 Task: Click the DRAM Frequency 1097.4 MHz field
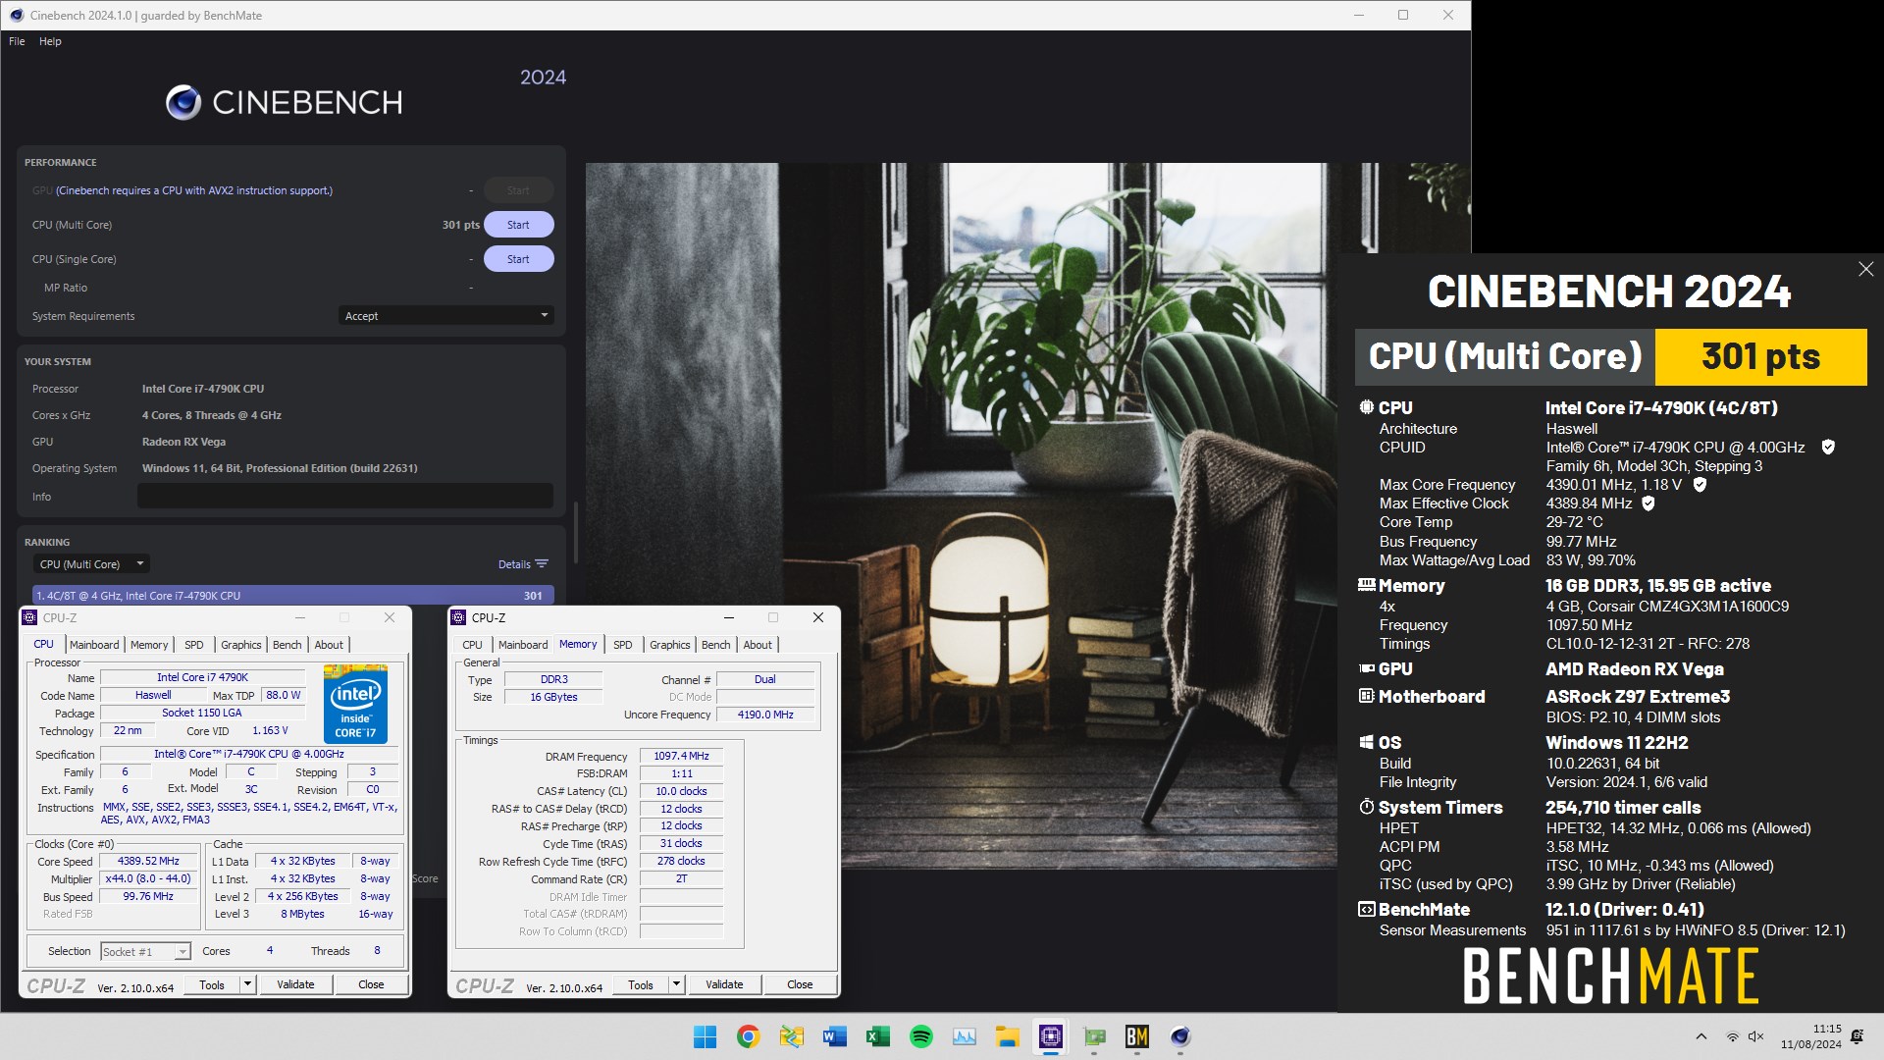point(681,756)
